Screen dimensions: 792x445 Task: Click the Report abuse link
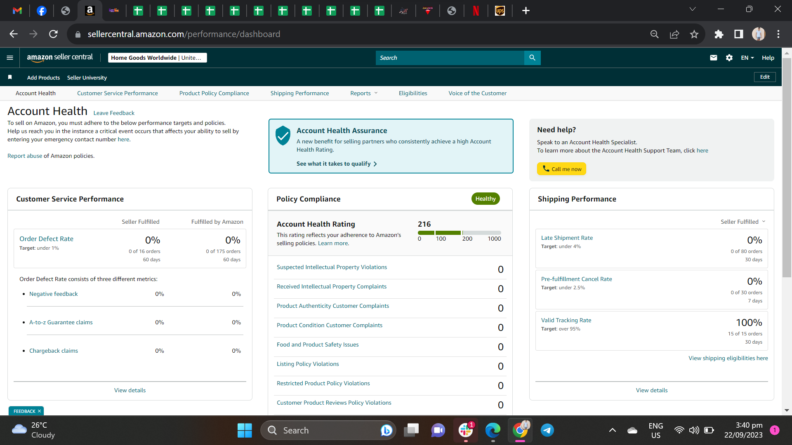(25, 156)
